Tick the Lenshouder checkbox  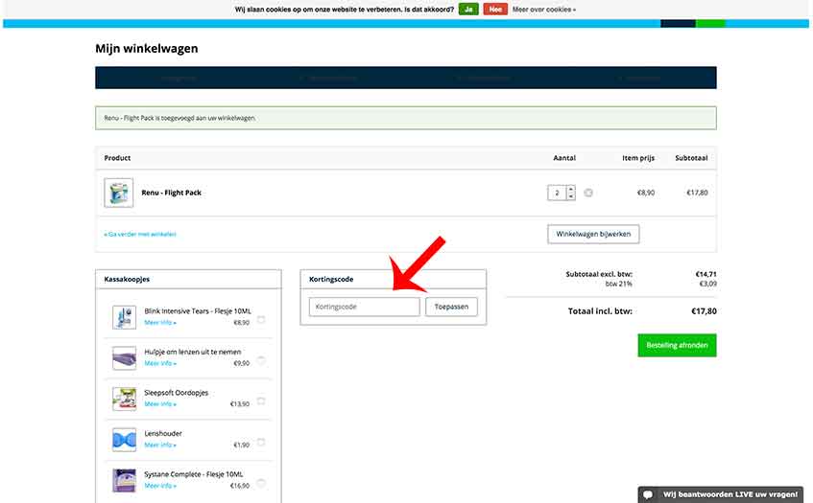pos(261,442)
